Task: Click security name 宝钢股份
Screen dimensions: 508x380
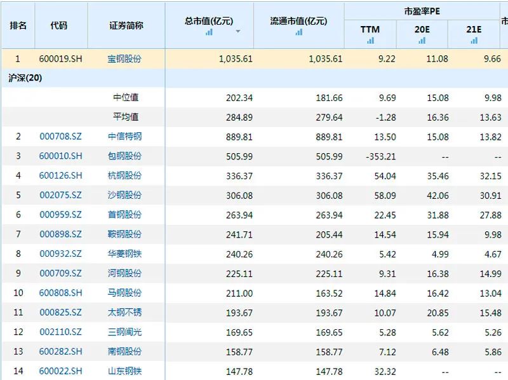Action: pyautogui.click(x=124, y=58)
